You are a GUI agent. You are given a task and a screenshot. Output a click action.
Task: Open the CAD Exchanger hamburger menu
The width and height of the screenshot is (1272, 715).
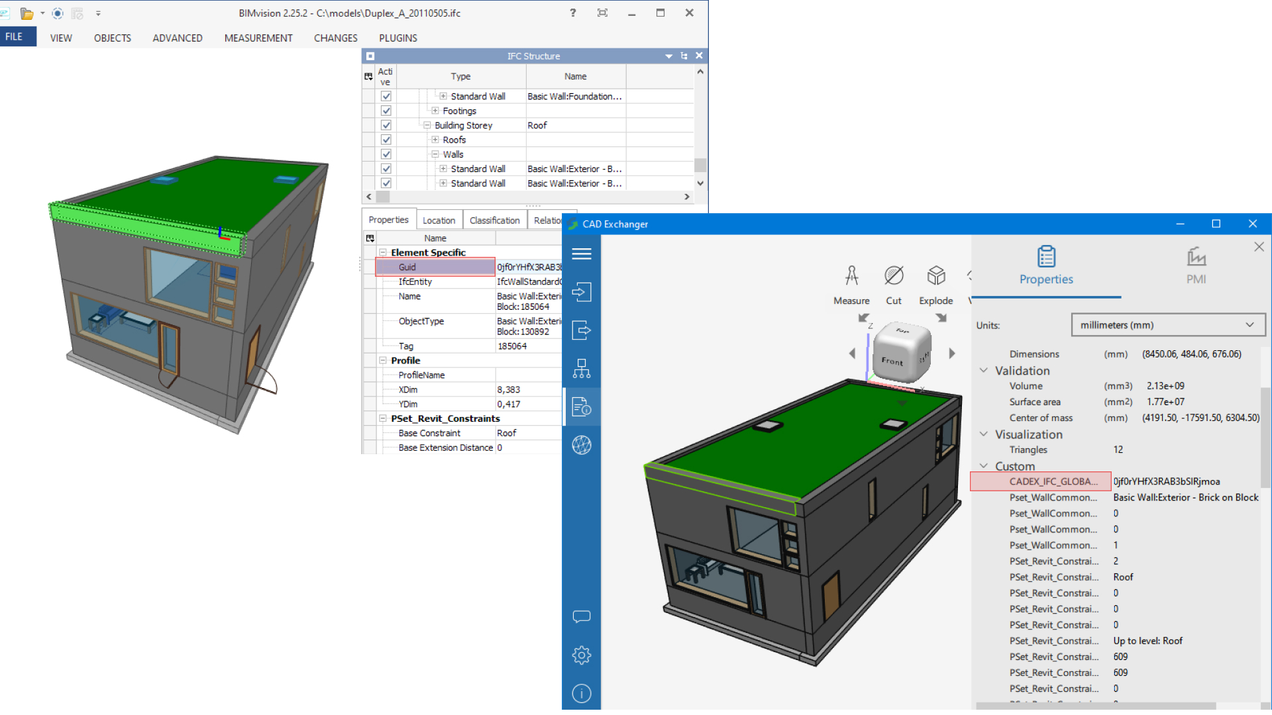tap(582, 254)
